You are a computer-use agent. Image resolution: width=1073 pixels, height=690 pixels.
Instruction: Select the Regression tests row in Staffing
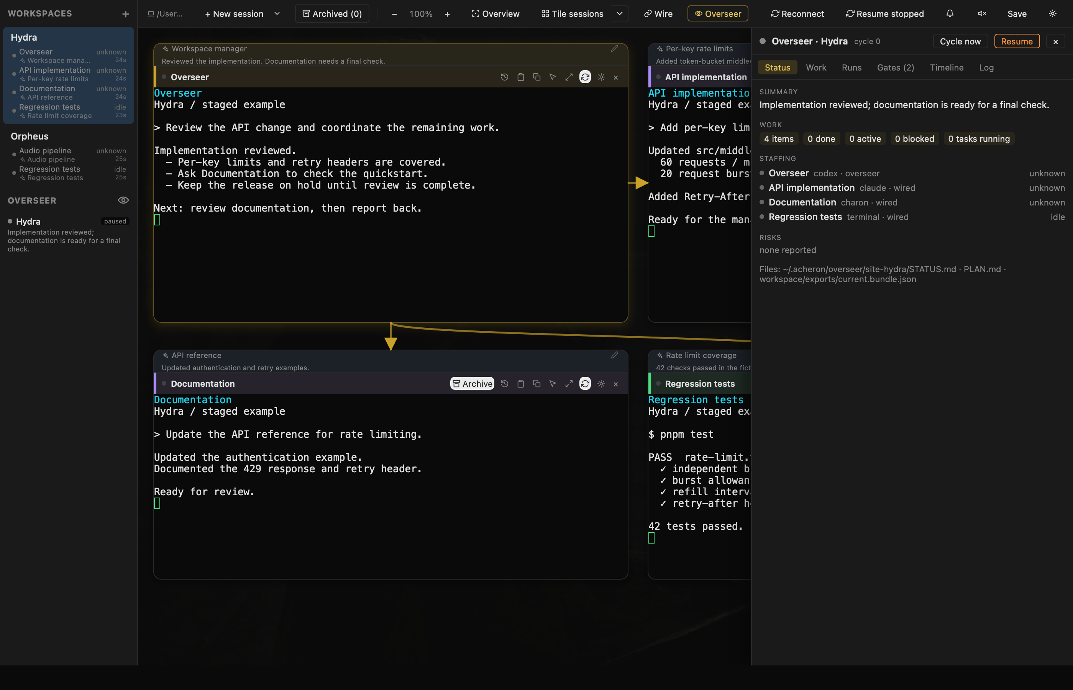912,217
